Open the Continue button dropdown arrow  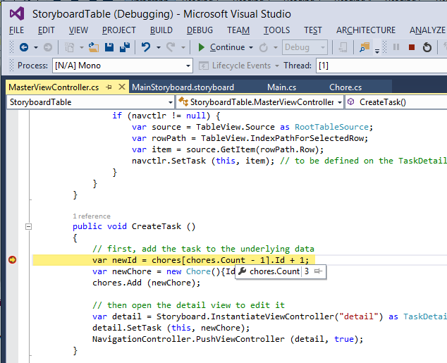pyautogui.click(x=251, y=47)
